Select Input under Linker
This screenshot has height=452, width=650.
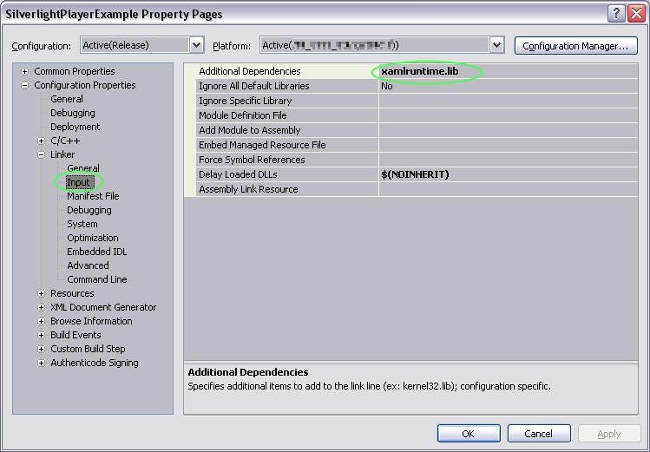click(x=78, y=182)
